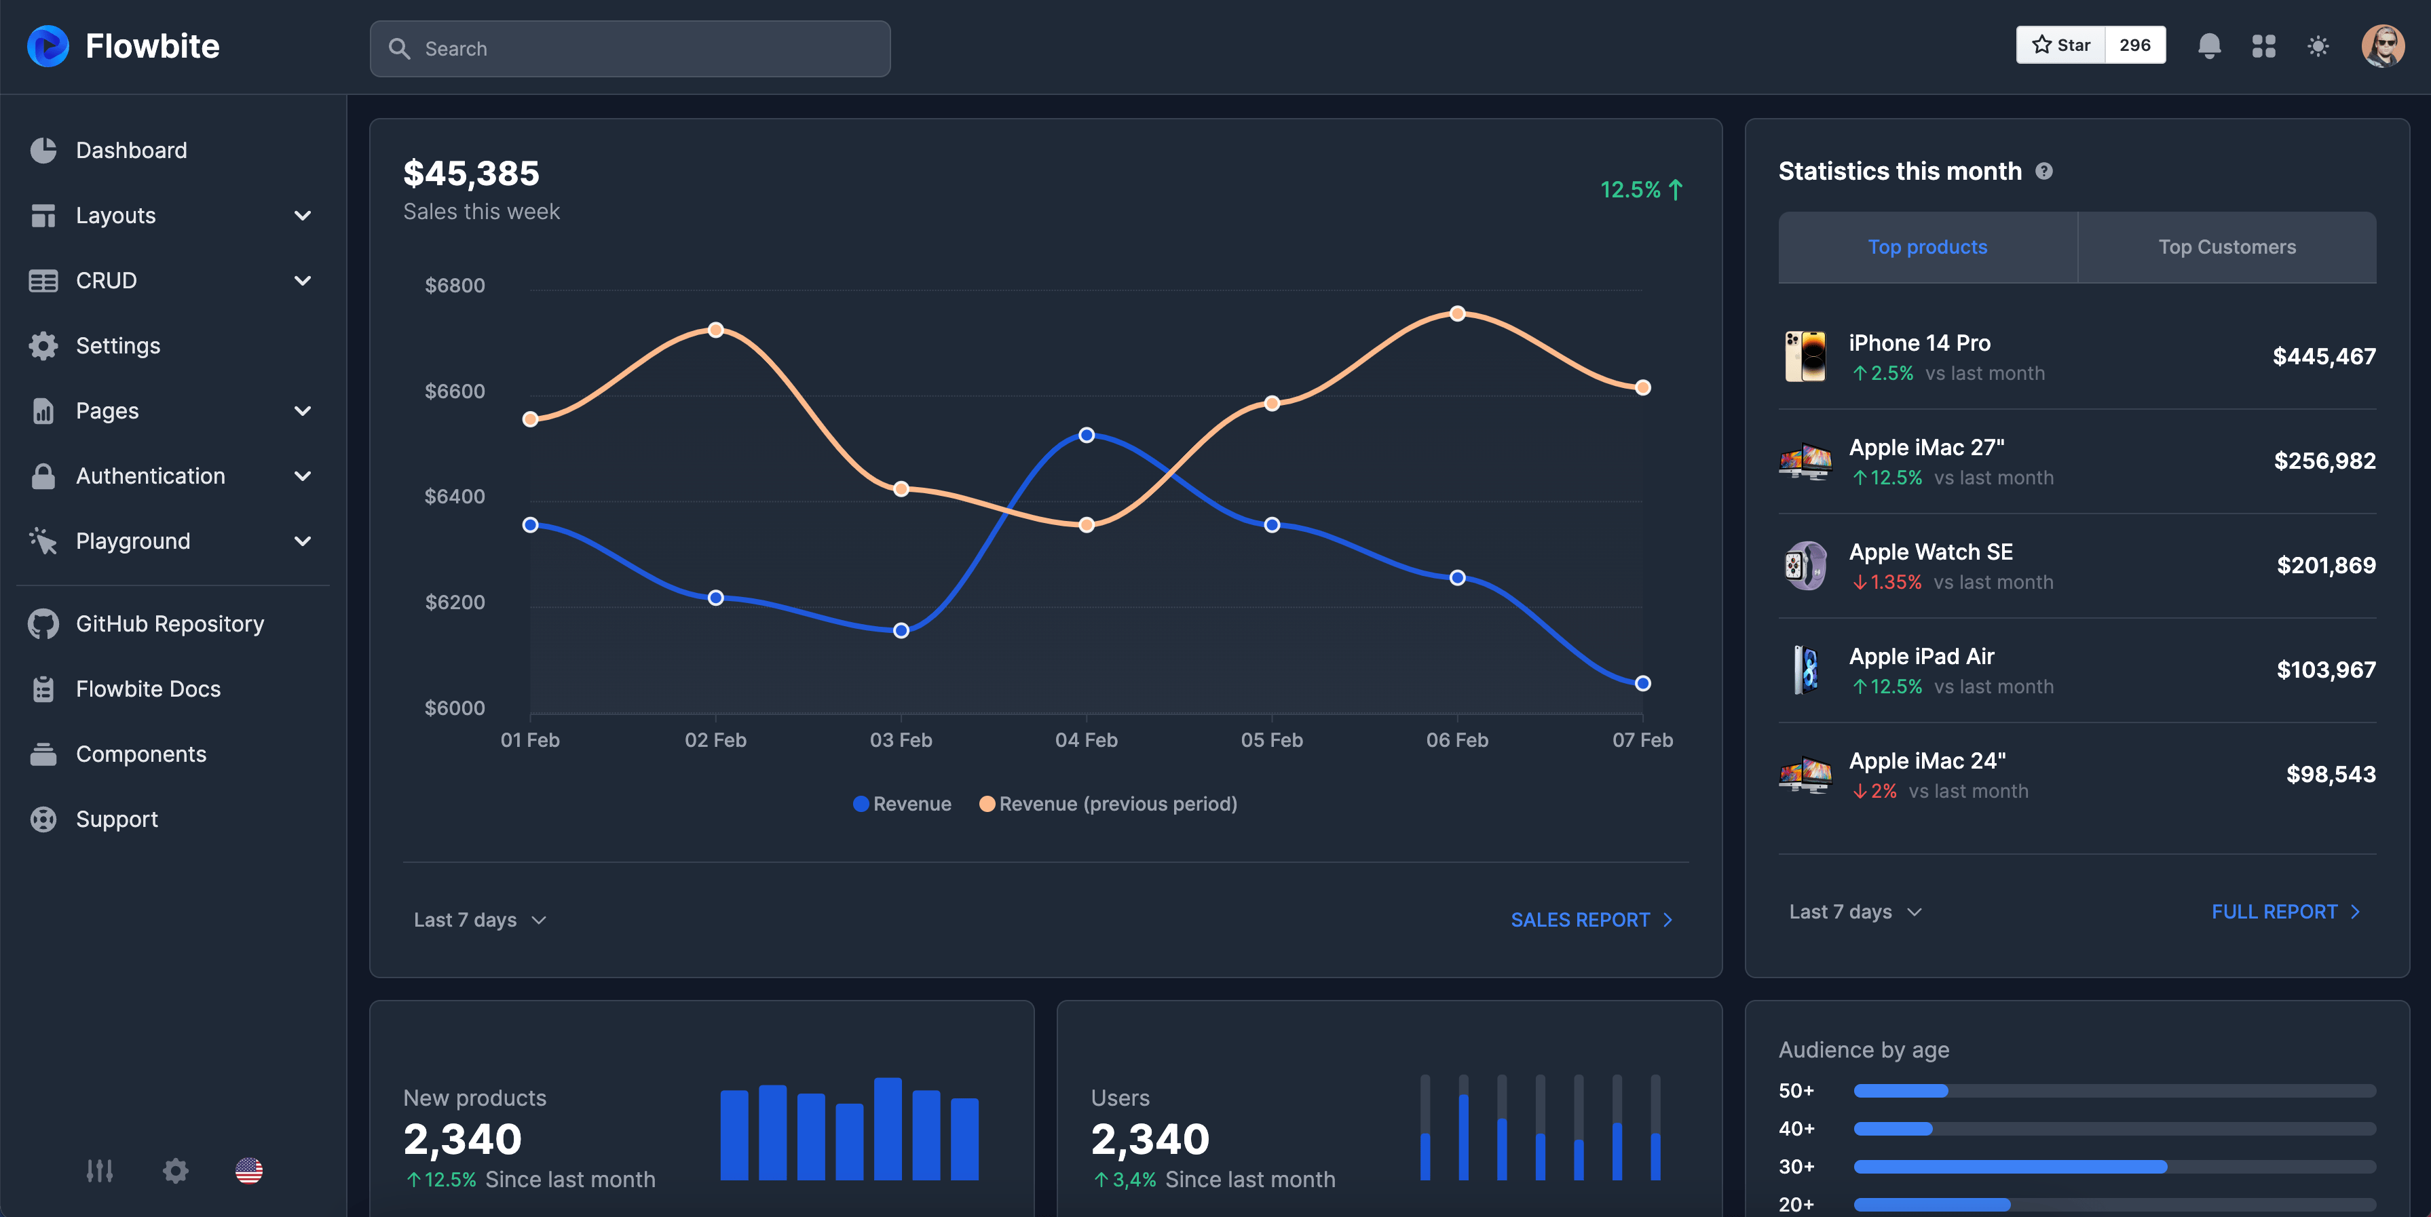Image resolution: width=2431 pixels, height=1217 pixels.
Task: Open the user avatar menu
Action: (x=2382, y=46)
